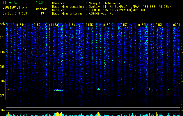Click the 0154 time marker

(72, 25)
